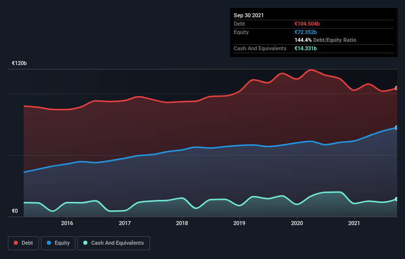The width and height of the screenshot is (405, 259).
Task: Click the Debt label in tooltip
Action: (239, 24)
